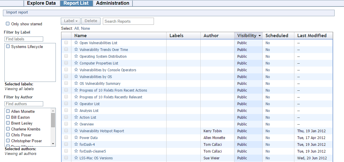Star the forDash-4 report
Screen dimensions: 344x162
76,144
